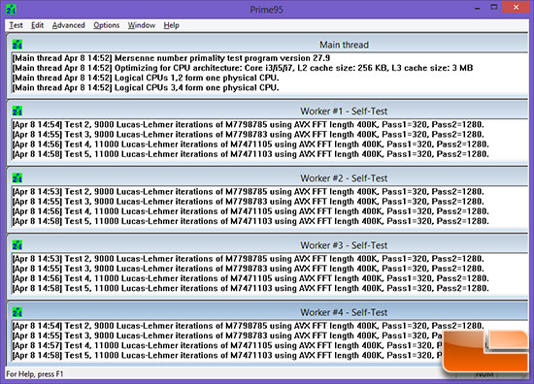Click Worker #4 Test 3 M7798783 line
Screen dimensions: 534x384
coord(227,336)
